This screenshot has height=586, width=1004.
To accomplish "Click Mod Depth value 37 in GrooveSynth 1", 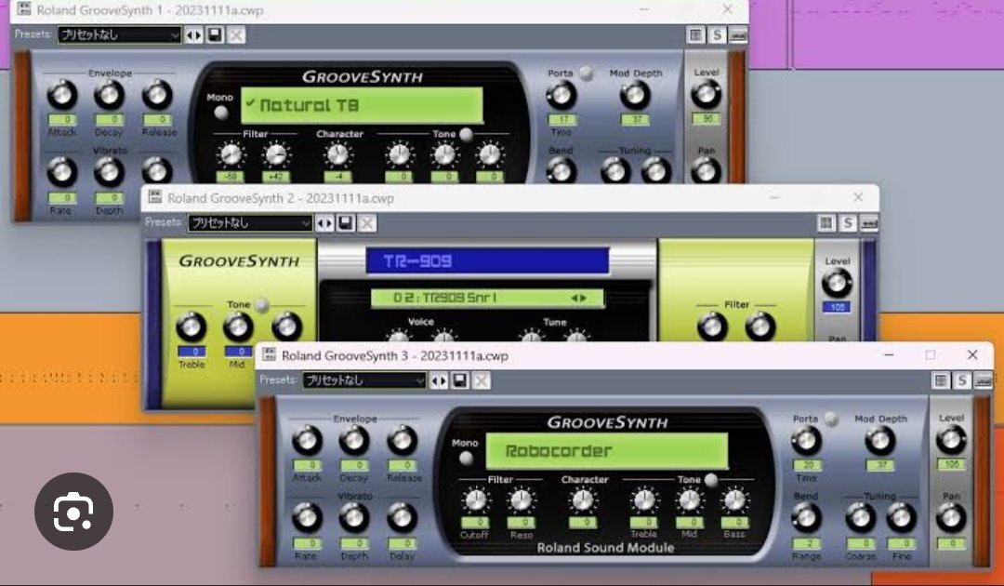I will 635,119.
